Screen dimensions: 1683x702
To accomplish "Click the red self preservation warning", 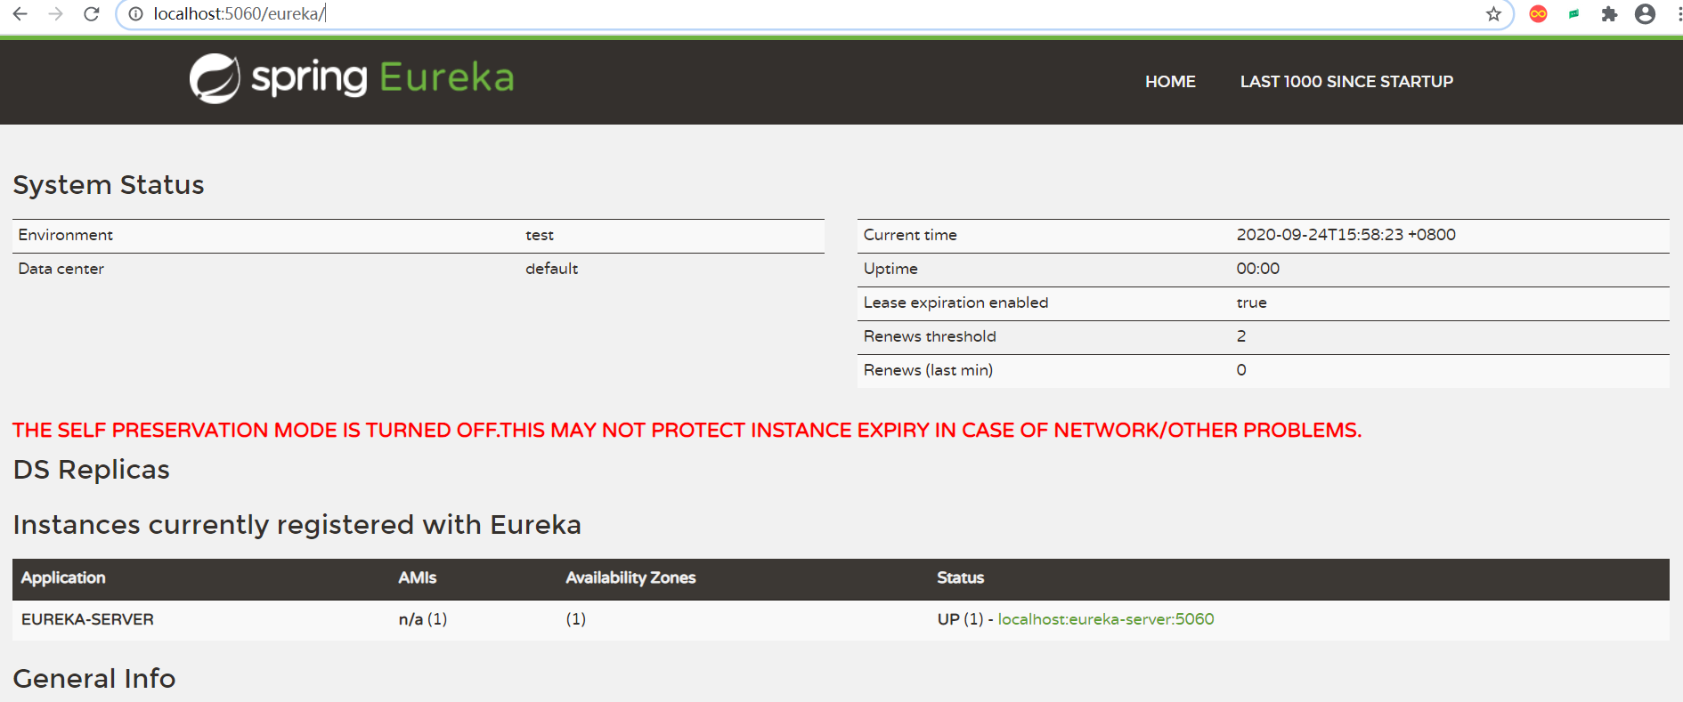I will [x=687, y=431].
